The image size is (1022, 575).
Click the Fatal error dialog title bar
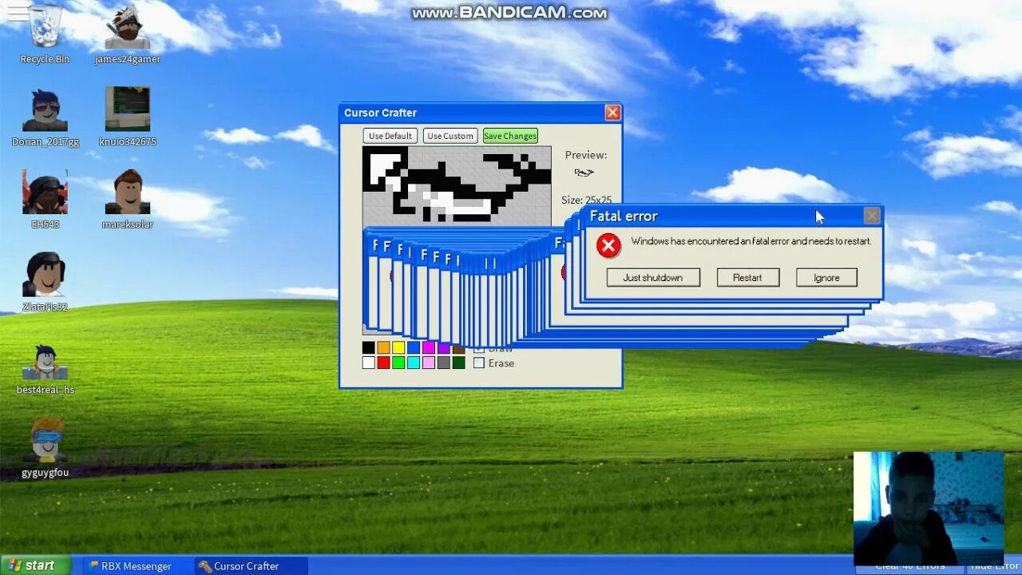click(x=733, y=216)
